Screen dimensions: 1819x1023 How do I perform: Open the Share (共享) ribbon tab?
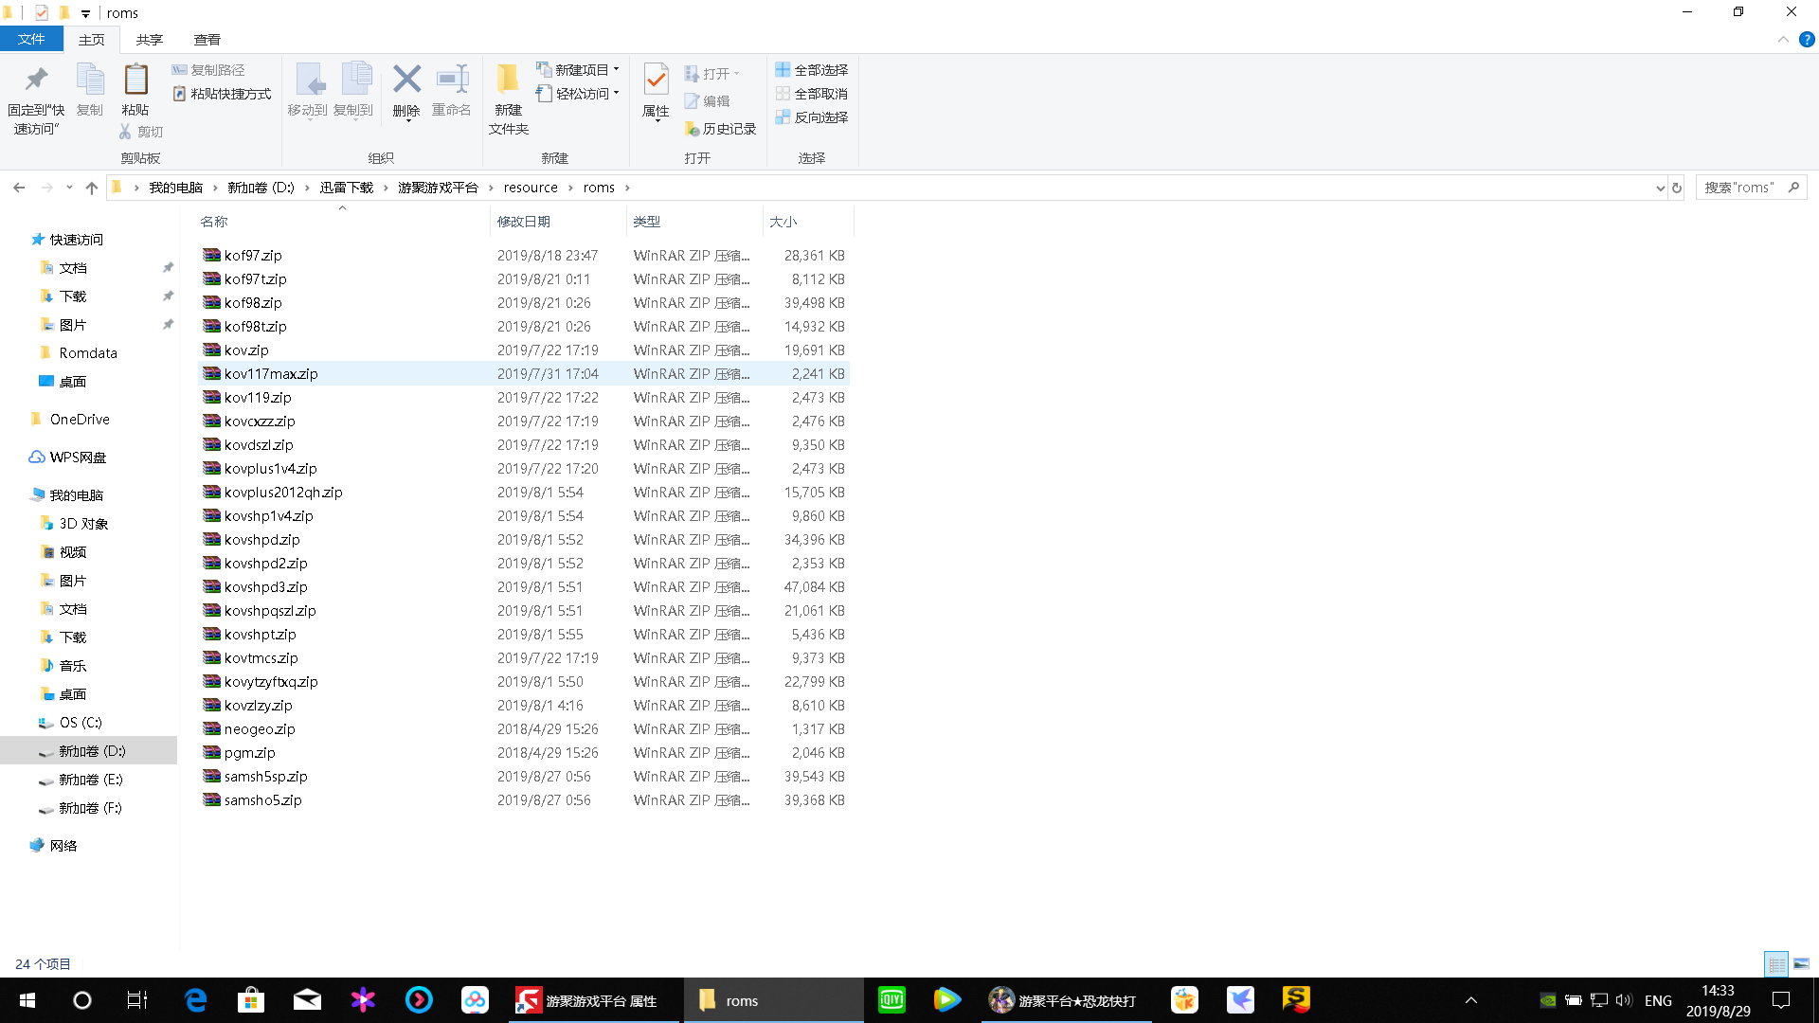click(x=149, y=40)
